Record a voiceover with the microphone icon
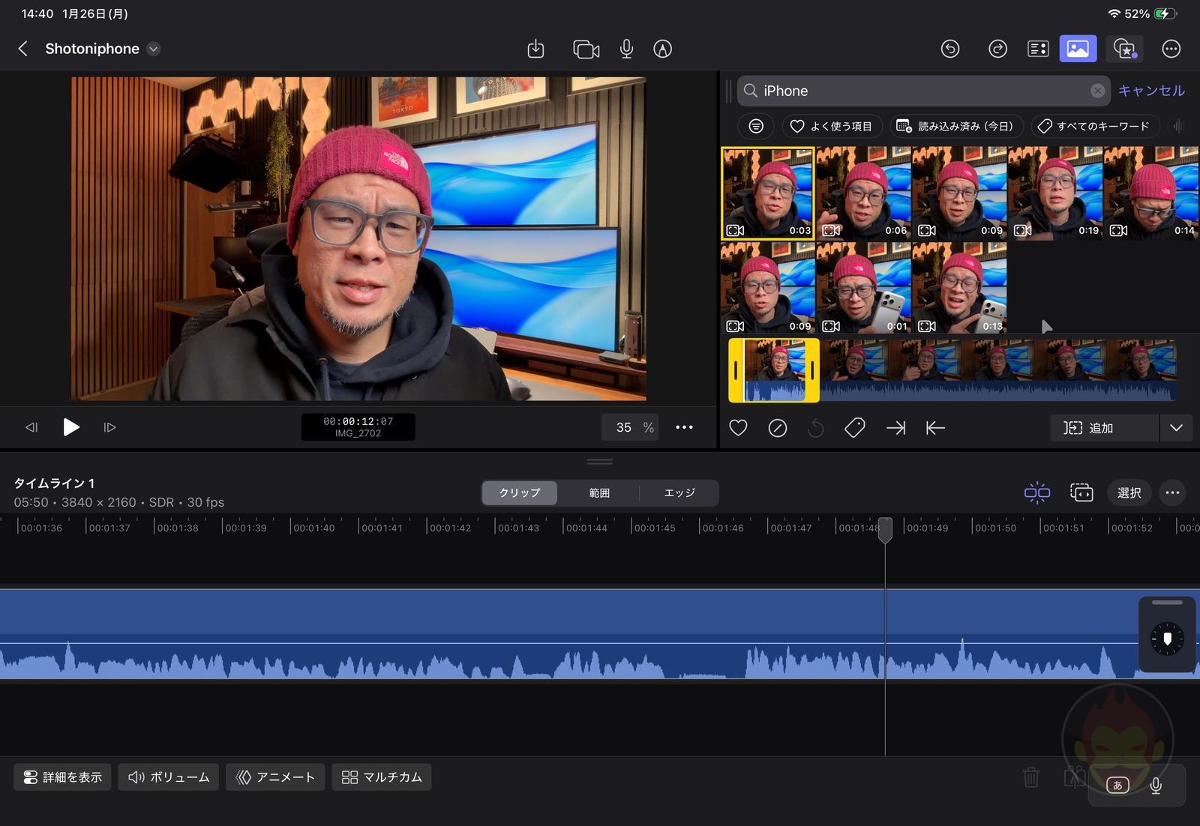The width and height of the screenshot is (1200, 826). pos(626,49)
